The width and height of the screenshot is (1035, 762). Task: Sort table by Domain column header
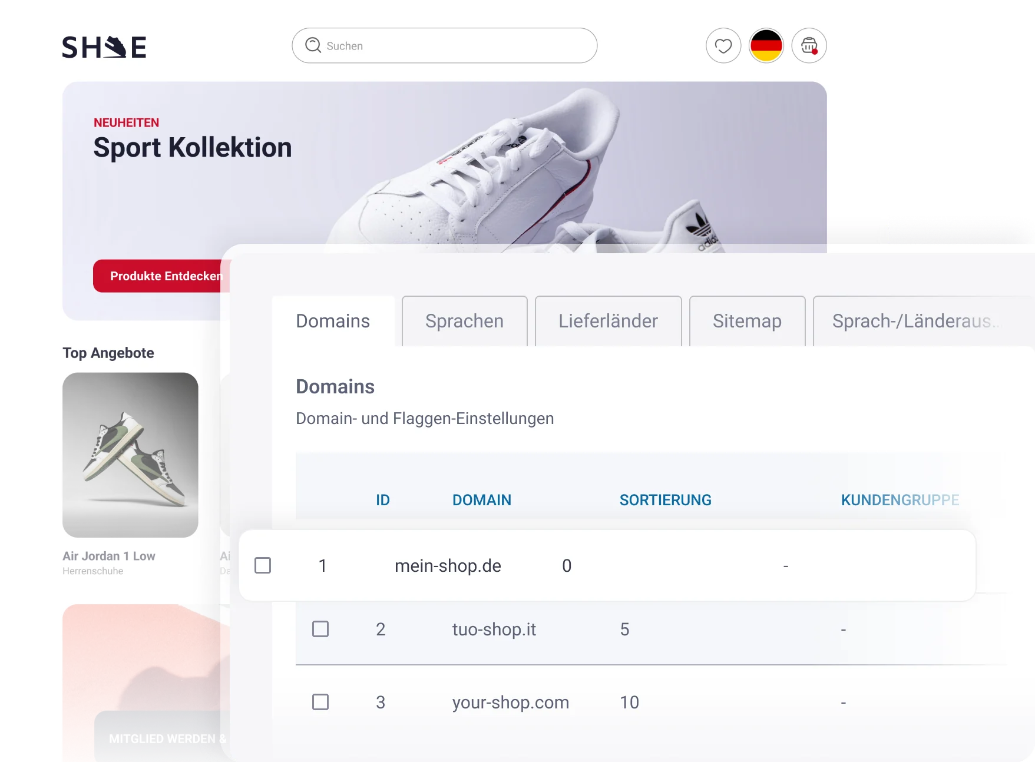pyautogui.click(x=481, y=500)
